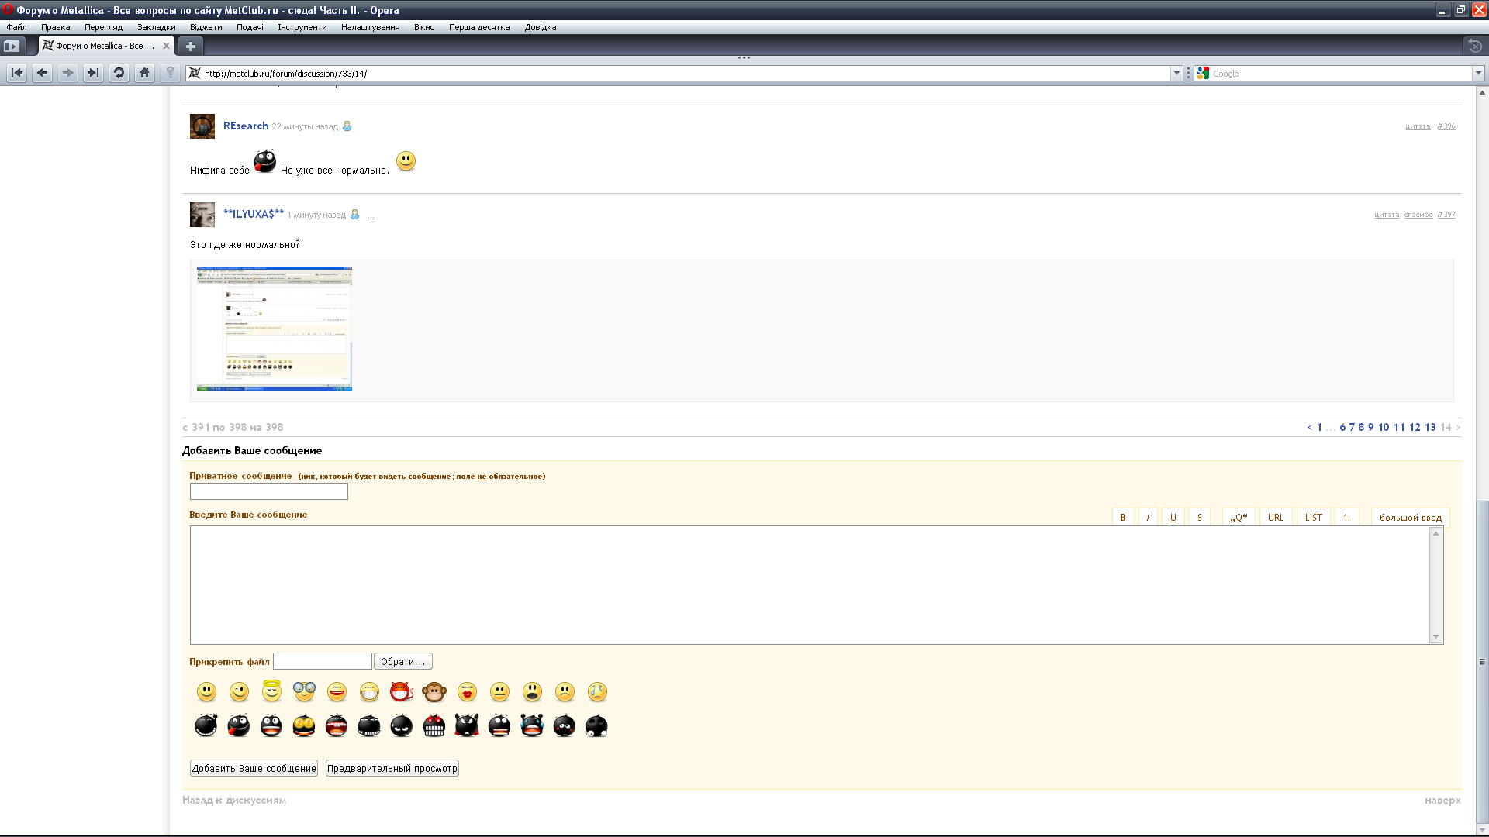Toggle bold formatting button B

(1122, 518)
